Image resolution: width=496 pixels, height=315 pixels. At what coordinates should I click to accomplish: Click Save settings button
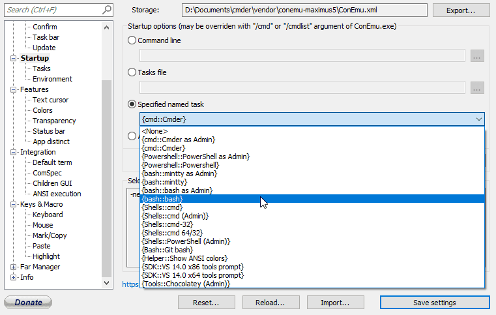[x=435, y=303]
